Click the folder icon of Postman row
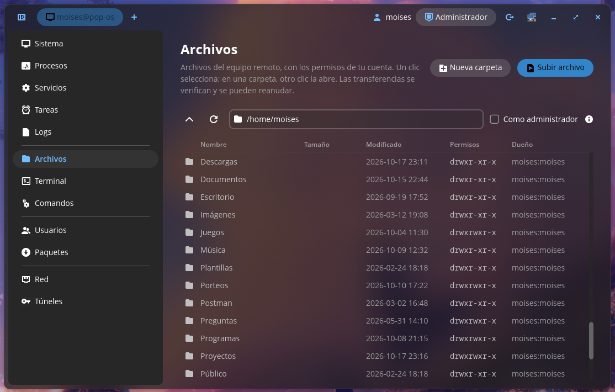 point(189,303)
